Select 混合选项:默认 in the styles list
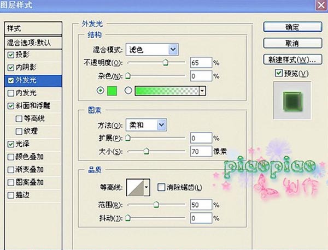The image size is (328, 250). (x=33, y=43)
